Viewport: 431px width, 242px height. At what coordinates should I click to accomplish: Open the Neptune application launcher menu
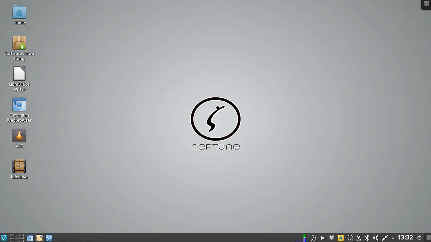4,237
